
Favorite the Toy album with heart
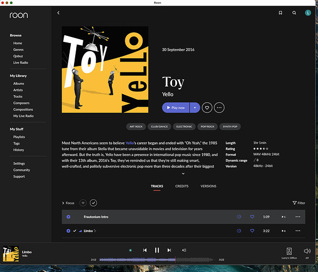(207, 108)
